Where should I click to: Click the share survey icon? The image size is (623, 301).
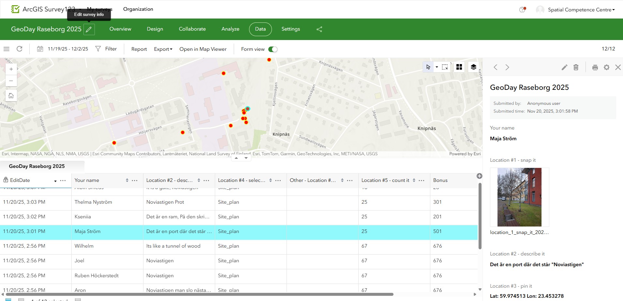pos(319,29)
